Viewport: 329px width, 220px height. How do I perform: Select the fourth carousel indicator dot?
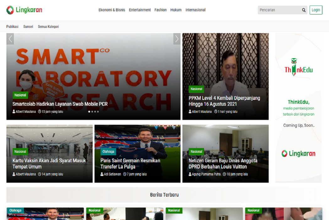pos(98,112)
